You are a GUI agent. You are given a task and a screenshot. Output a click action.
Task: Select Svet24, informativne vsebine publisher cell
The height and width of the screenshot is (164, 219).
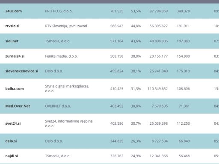click(x=69, y=123)
